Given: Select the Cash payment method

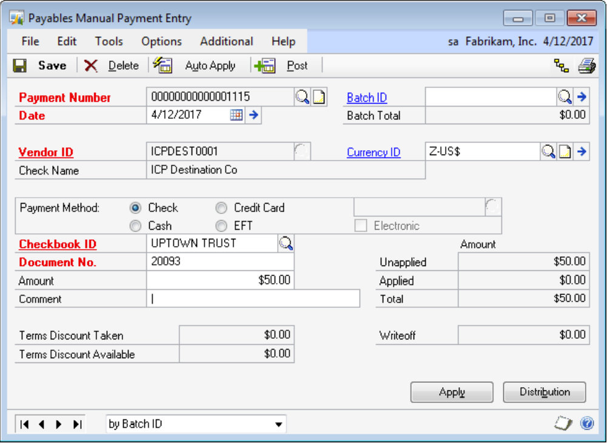Looking at the screenshot, I should (135, 226).
